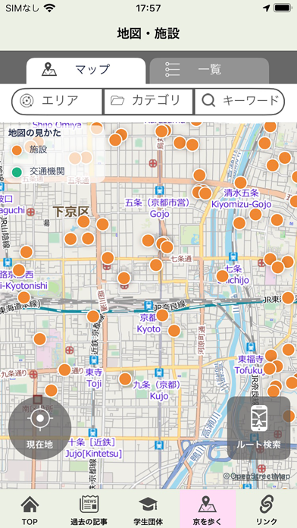Screen dimensions: 297x528
Task: Open the カテゴリ category filter
Action: tap(148, 101)
